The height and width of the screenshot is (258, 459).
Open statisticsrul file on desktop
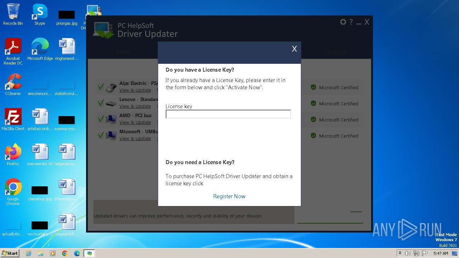pyautogui.click(x=67, y=88)
